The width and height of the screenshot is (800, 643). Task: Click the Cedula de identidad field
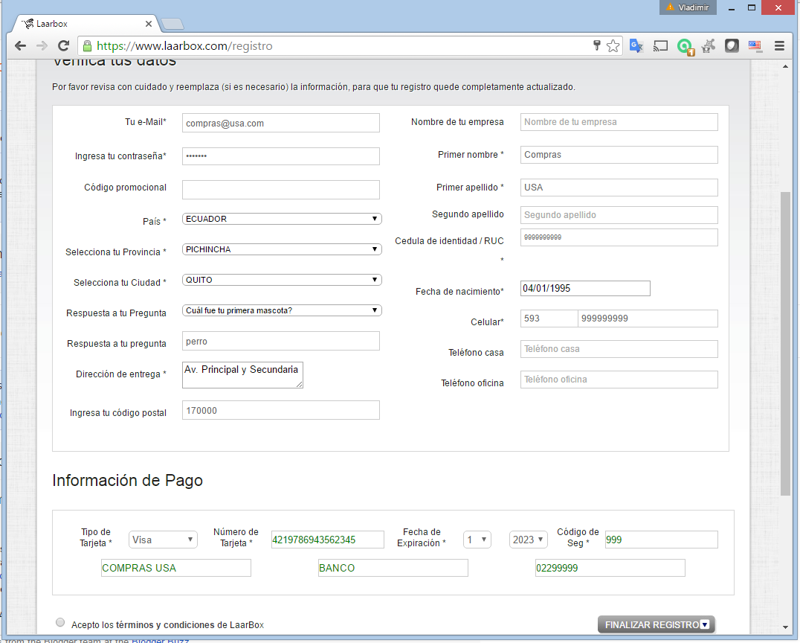coord(619,237)
